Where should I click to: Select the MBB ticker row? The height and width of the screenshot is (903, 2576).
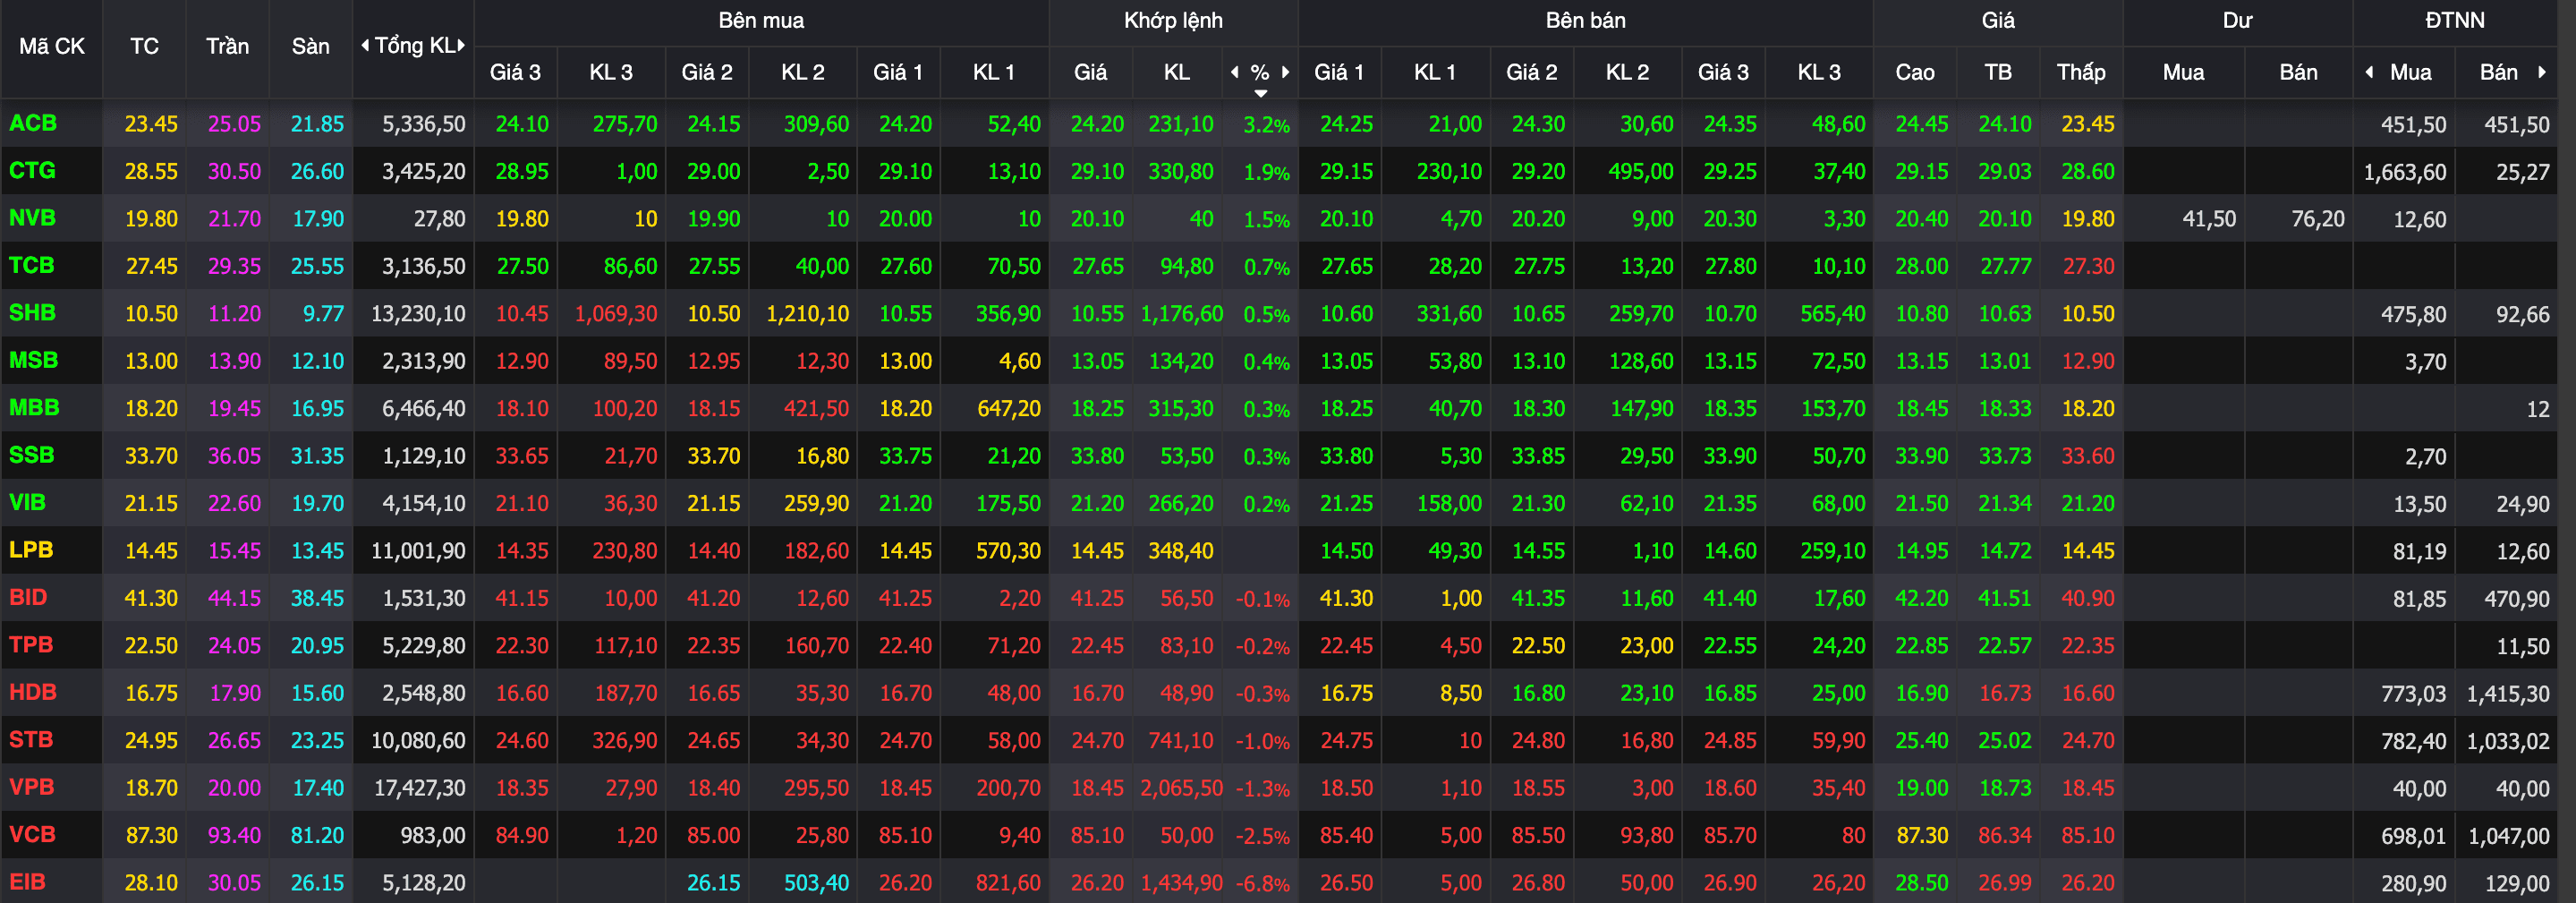click(x=34, y=408)
